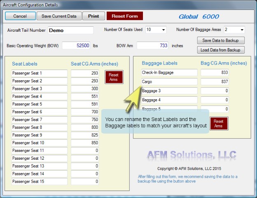Edit seat CG arm value 800
The width and height of the screenshot is (257, 198).
click(x=85, y=127)
